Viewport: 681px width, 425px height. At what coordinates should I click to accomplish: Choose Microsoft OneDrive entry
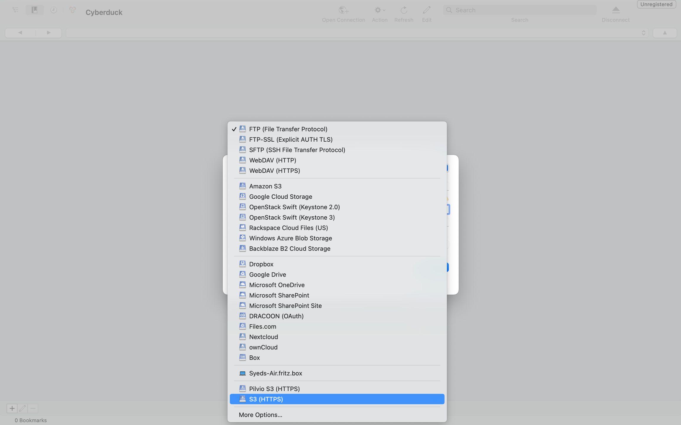337,285
